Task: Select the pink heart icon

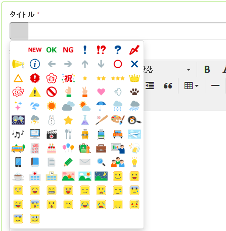Action: (101, 92)
